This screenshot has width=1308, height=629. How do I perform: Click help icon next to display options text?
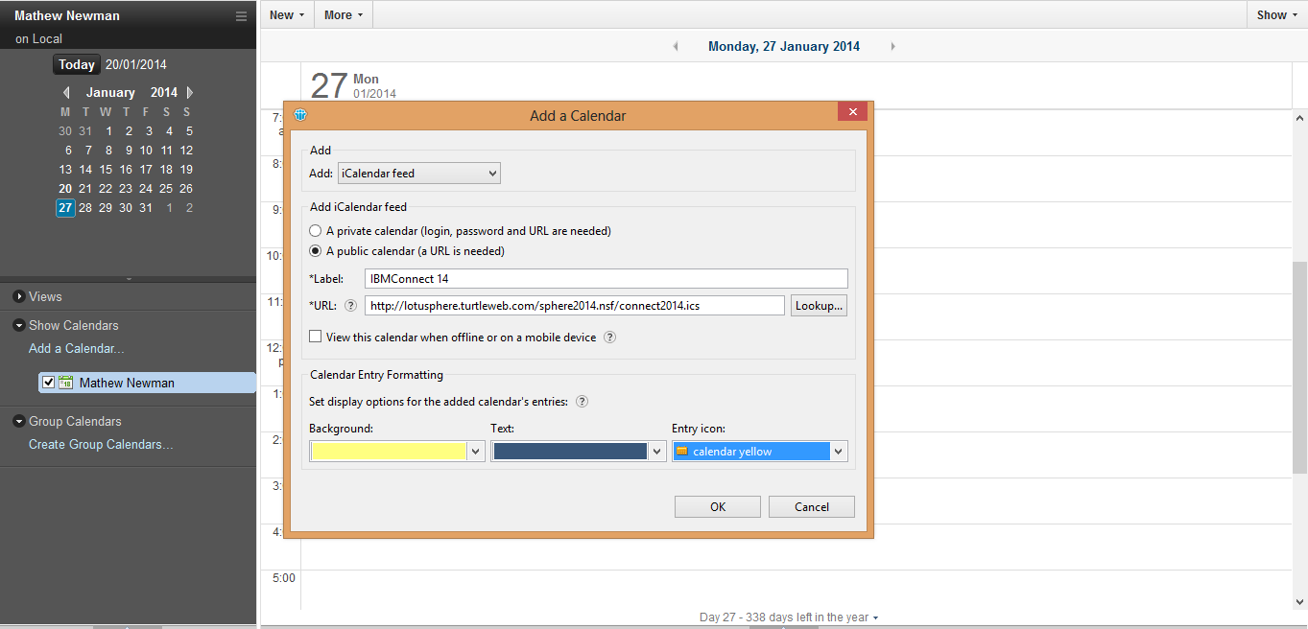pyautogui.click(x=582, y=402)
